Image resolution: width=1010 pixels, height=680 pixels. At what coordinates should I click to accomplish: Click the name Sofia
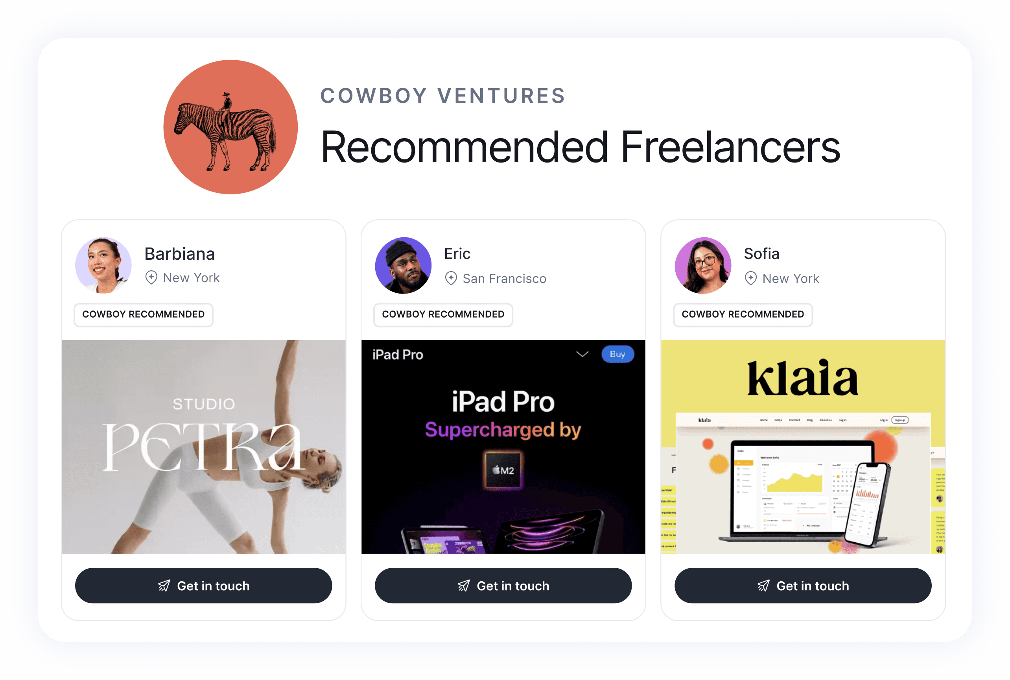click(761, 254)
